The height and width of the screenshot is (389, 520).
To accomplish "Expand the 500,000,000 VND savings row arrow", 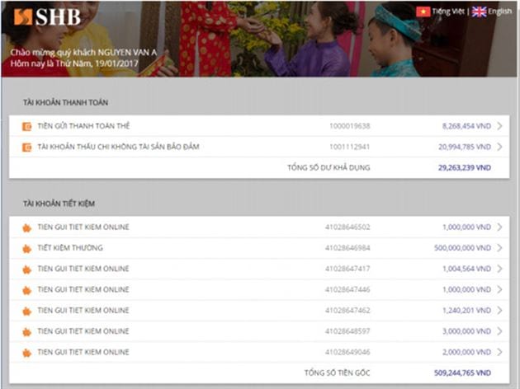I will (499, 248).
